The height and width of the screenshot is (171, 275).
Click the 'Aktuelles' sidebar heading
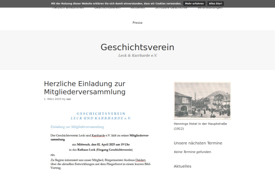click(x=182, y=166)
